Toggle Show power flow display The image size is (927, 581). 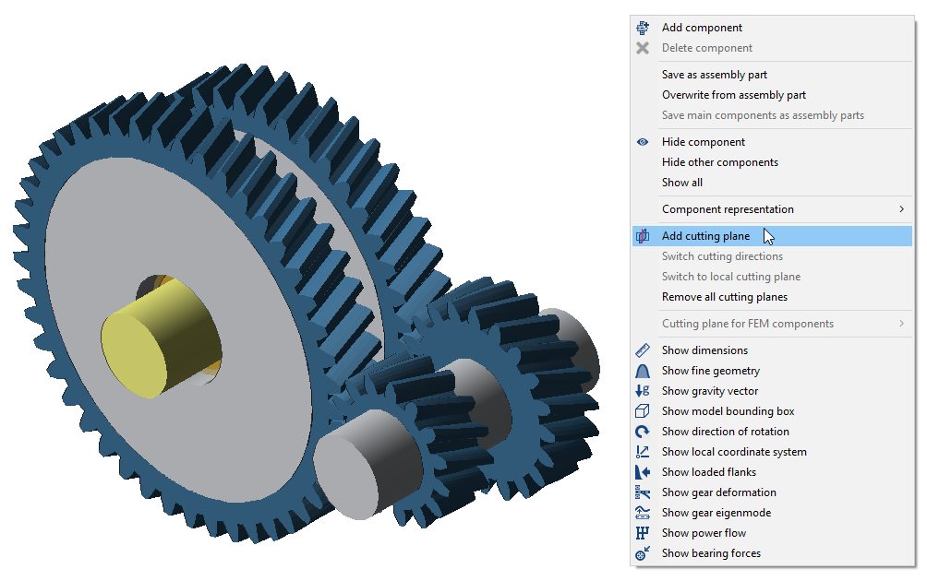(x=704, y=533)
